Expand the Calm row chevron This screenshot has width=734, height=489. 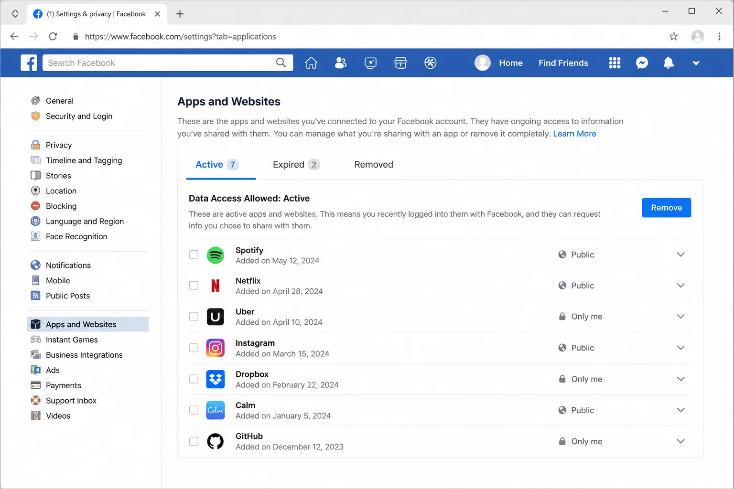(x=680, y=410)
